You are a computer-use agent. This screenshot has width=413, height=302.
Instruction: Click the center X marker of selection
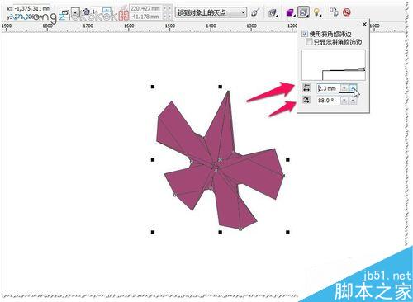coord(220,159)
